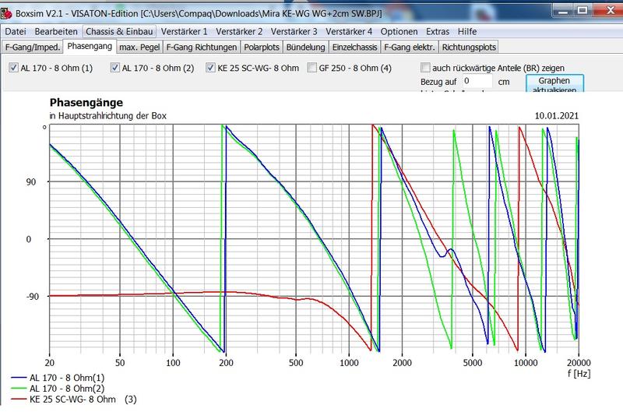
Task: Click the 'Bezug auf' cm input field
Action: pyautogui.click(x=475, y=80)
